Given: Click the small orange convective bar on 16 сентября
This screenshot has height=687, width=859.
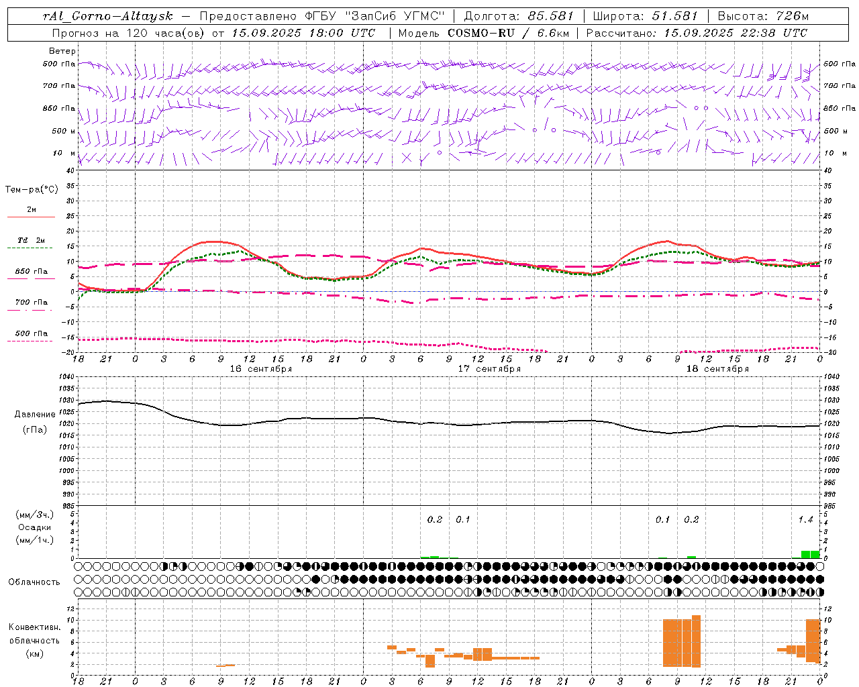Looking at the screenshot, I should pyautogui.click(x=225, y=666).
